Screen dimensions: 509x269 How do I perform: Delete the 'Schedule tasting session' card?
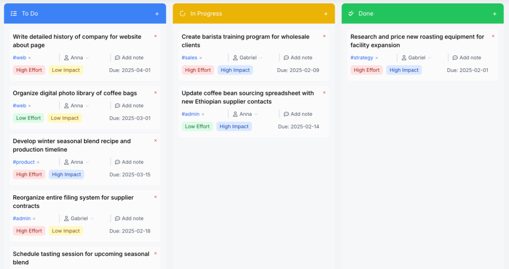[x=156, y=253]
